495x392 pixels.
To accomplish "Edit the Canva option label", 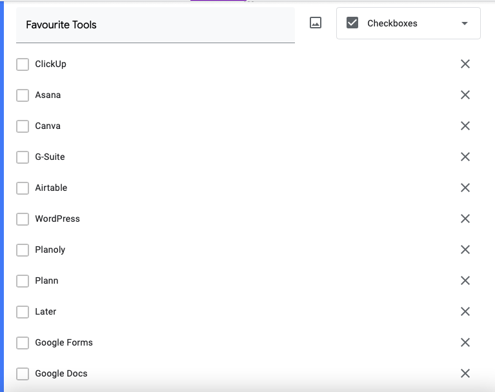I will click(x=48, y=126).
